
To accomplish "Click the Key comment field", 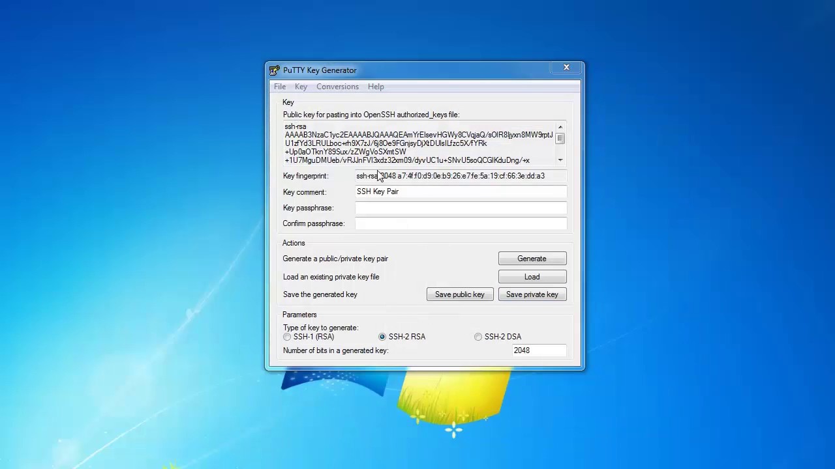I will click(461, 192).
